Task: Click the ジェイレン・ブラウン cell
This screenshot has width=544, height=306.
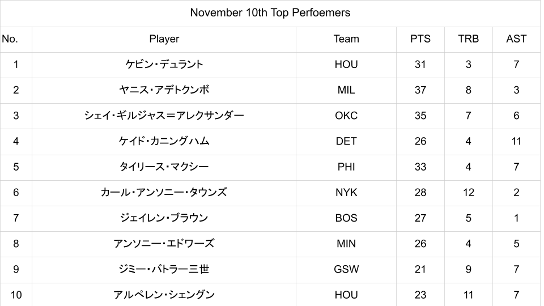Action: pos(164,218)
